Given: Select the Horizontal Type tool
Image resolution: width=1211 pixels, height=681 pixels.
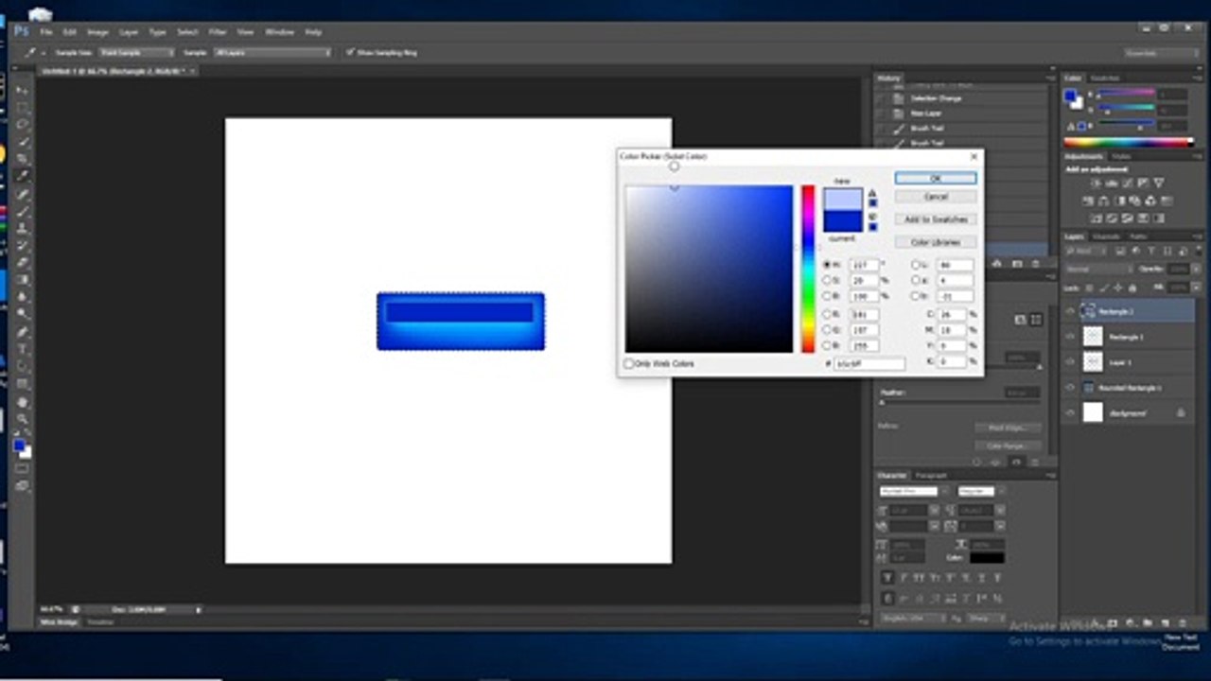Looking at the screenshot, I should pyautogui.click(x=23, y=349).
